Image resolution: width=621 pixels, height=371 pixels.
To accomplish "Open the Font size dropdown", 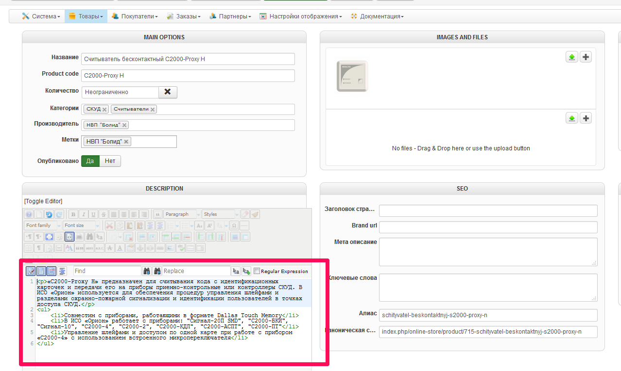I will tap(81, 226).
